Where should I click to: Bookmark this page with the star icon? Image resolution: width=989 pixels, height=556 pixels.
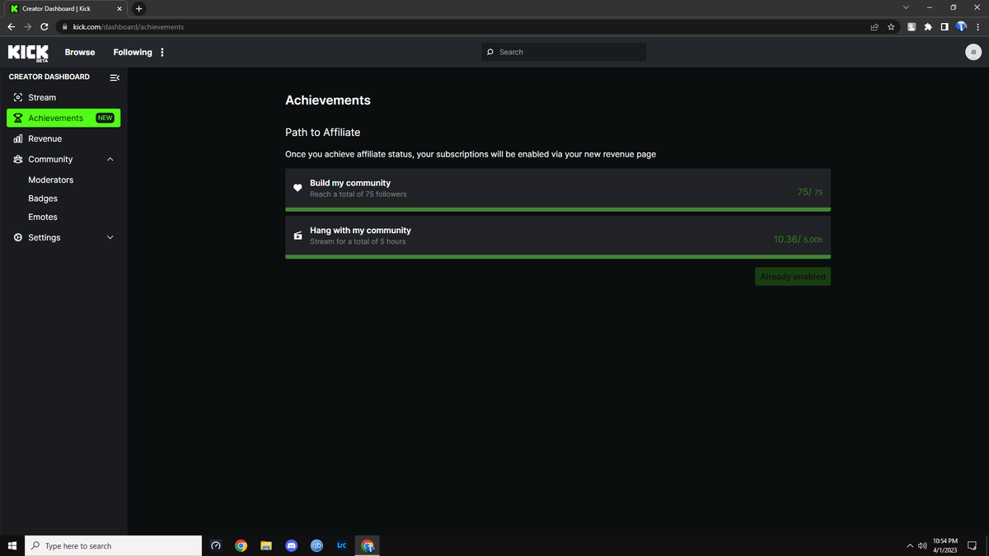[891, 26]
